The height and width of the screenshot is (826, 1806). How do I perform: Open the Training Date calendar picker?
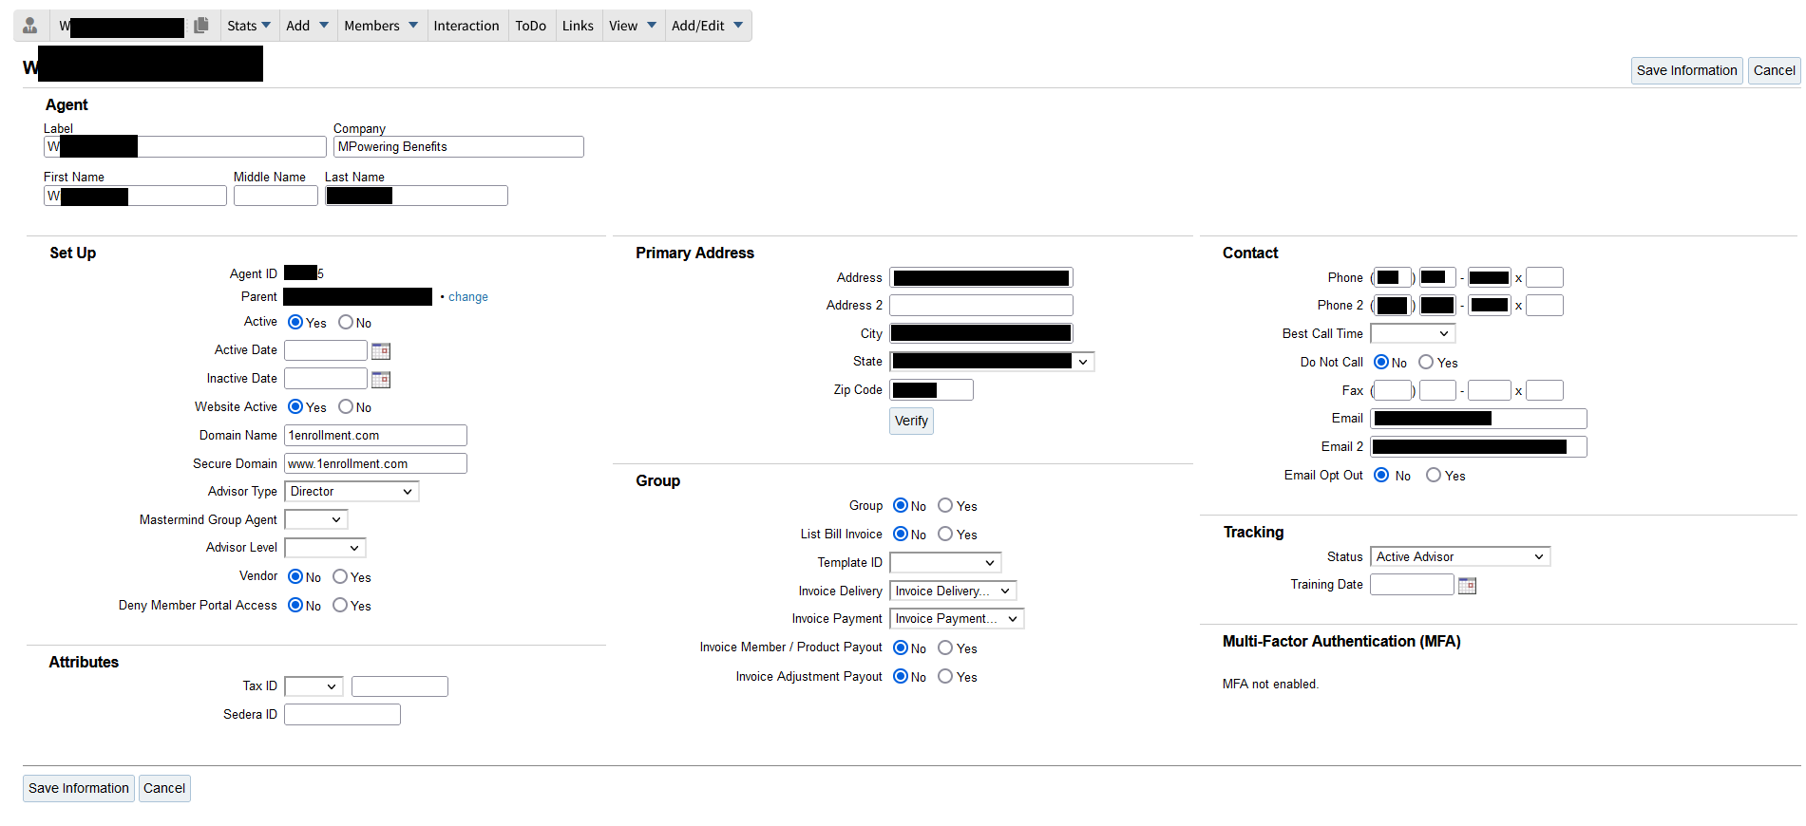1467,586
